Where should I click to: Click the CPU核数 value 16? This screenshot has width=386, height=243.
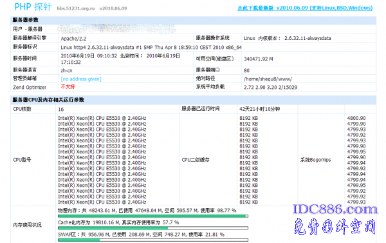(x=61, y=110)
